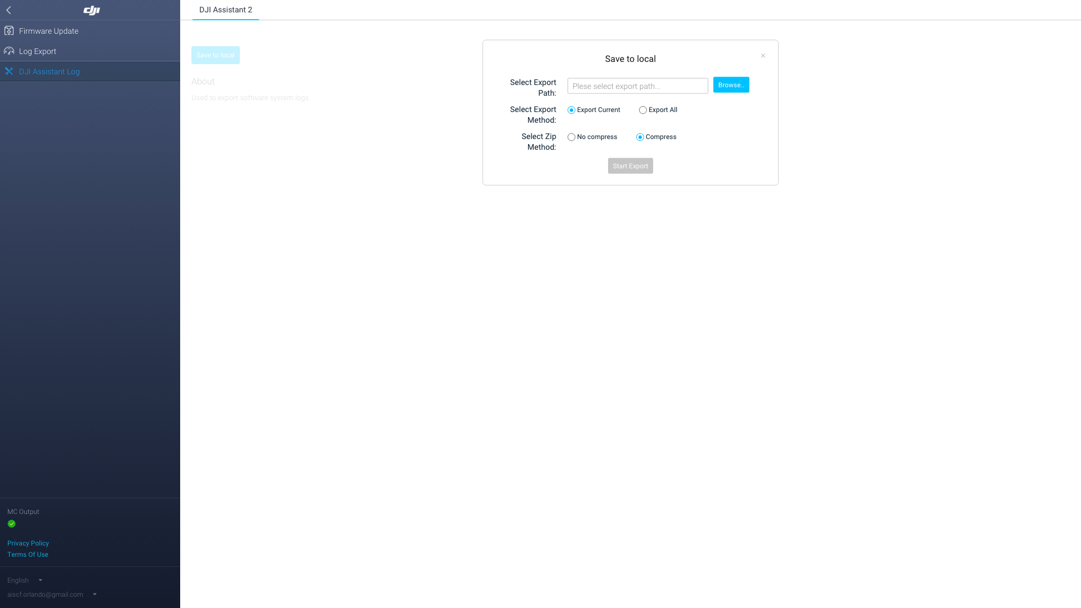This screenshot has height=608, width=1081.
Task: Switch to the DJI Assistant 2 tab
Action: click(226, 10)
